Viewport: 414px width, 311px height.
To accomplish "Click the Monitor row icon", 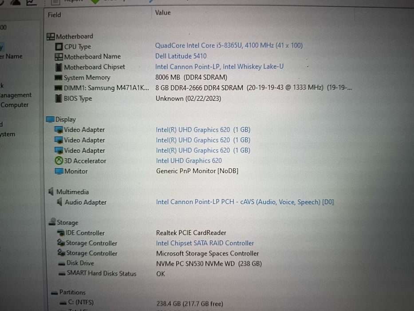I will pos(59,171).
